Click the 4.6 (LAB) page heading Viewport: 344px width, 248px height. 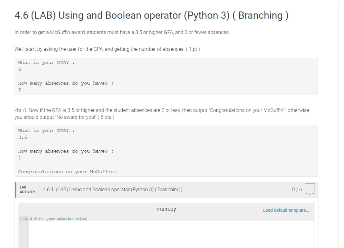[151, 15]
